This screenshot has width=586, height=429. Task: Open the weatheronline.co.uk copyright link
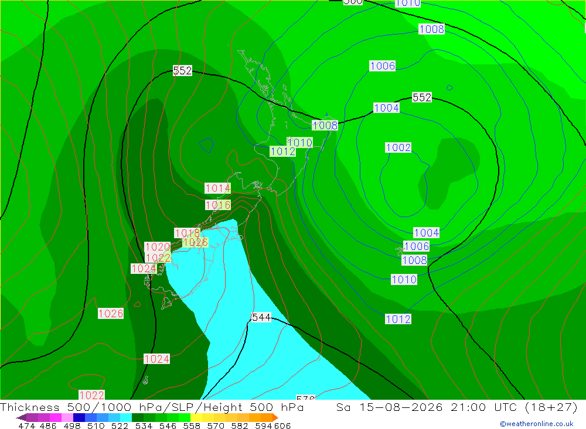[x=537, y=424]
